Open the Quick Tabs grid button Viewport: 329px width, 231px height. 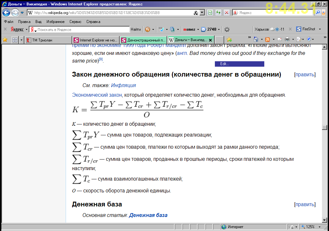pos(15,40)
